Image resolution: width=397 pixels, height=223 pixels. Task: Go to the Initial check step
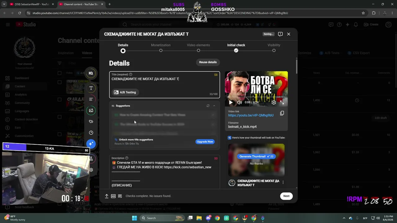pos(236,48)
